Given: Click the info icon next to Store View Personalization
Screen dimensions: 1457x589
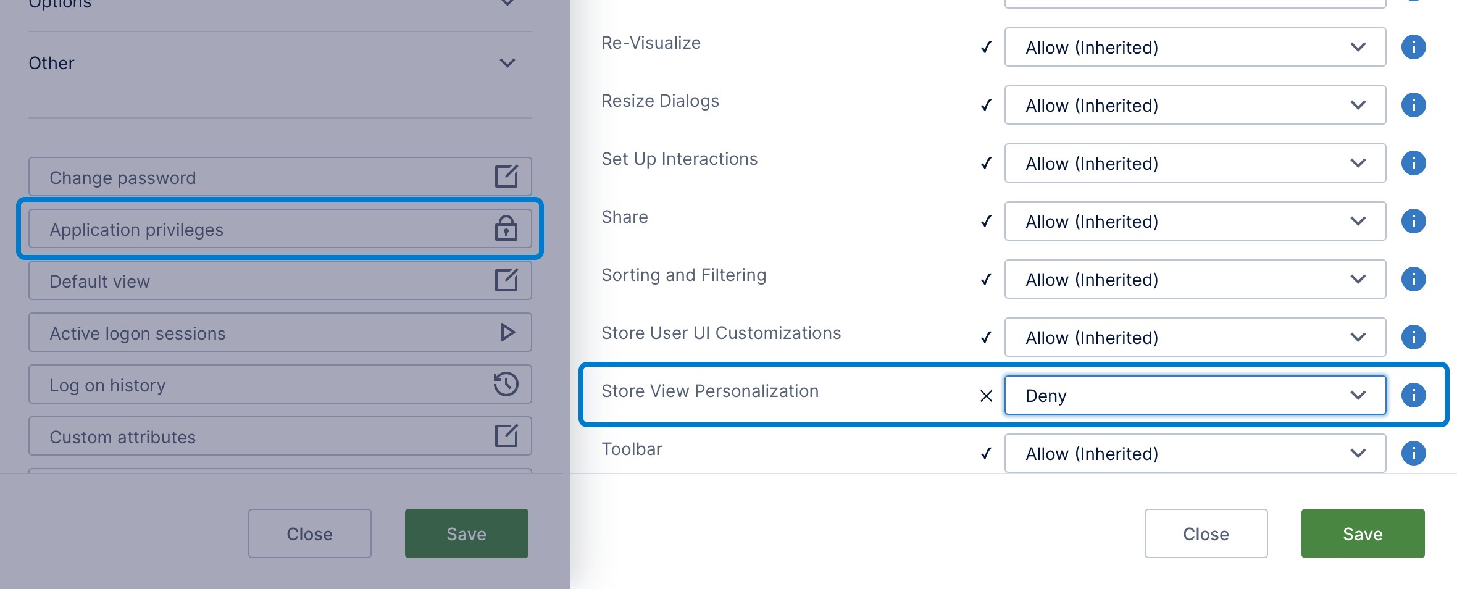Looking at the screenshot, I should tap(1414, 396).
